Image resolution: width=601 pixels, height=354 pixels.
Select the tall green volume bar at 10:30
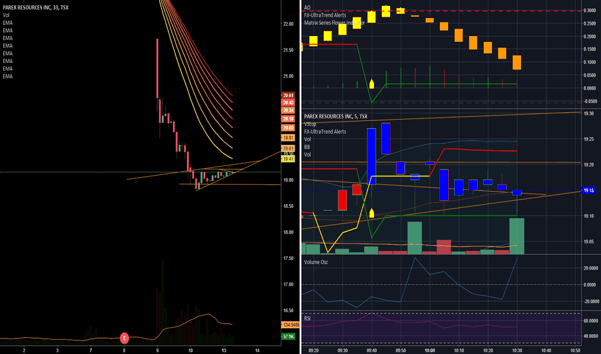point(517,236)
